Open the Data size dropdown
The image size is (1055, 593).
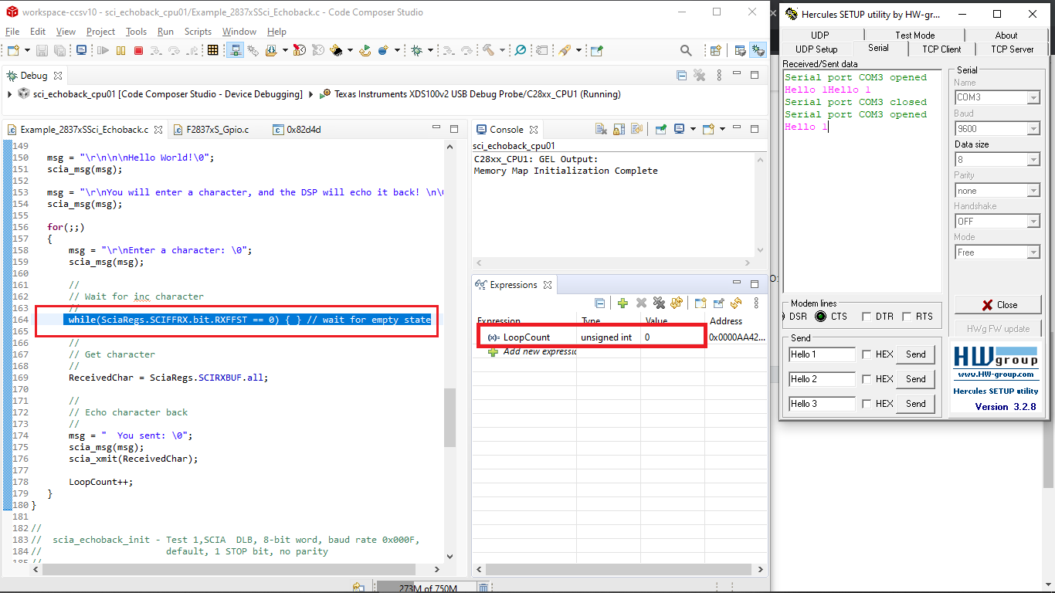click(1033, 160)
